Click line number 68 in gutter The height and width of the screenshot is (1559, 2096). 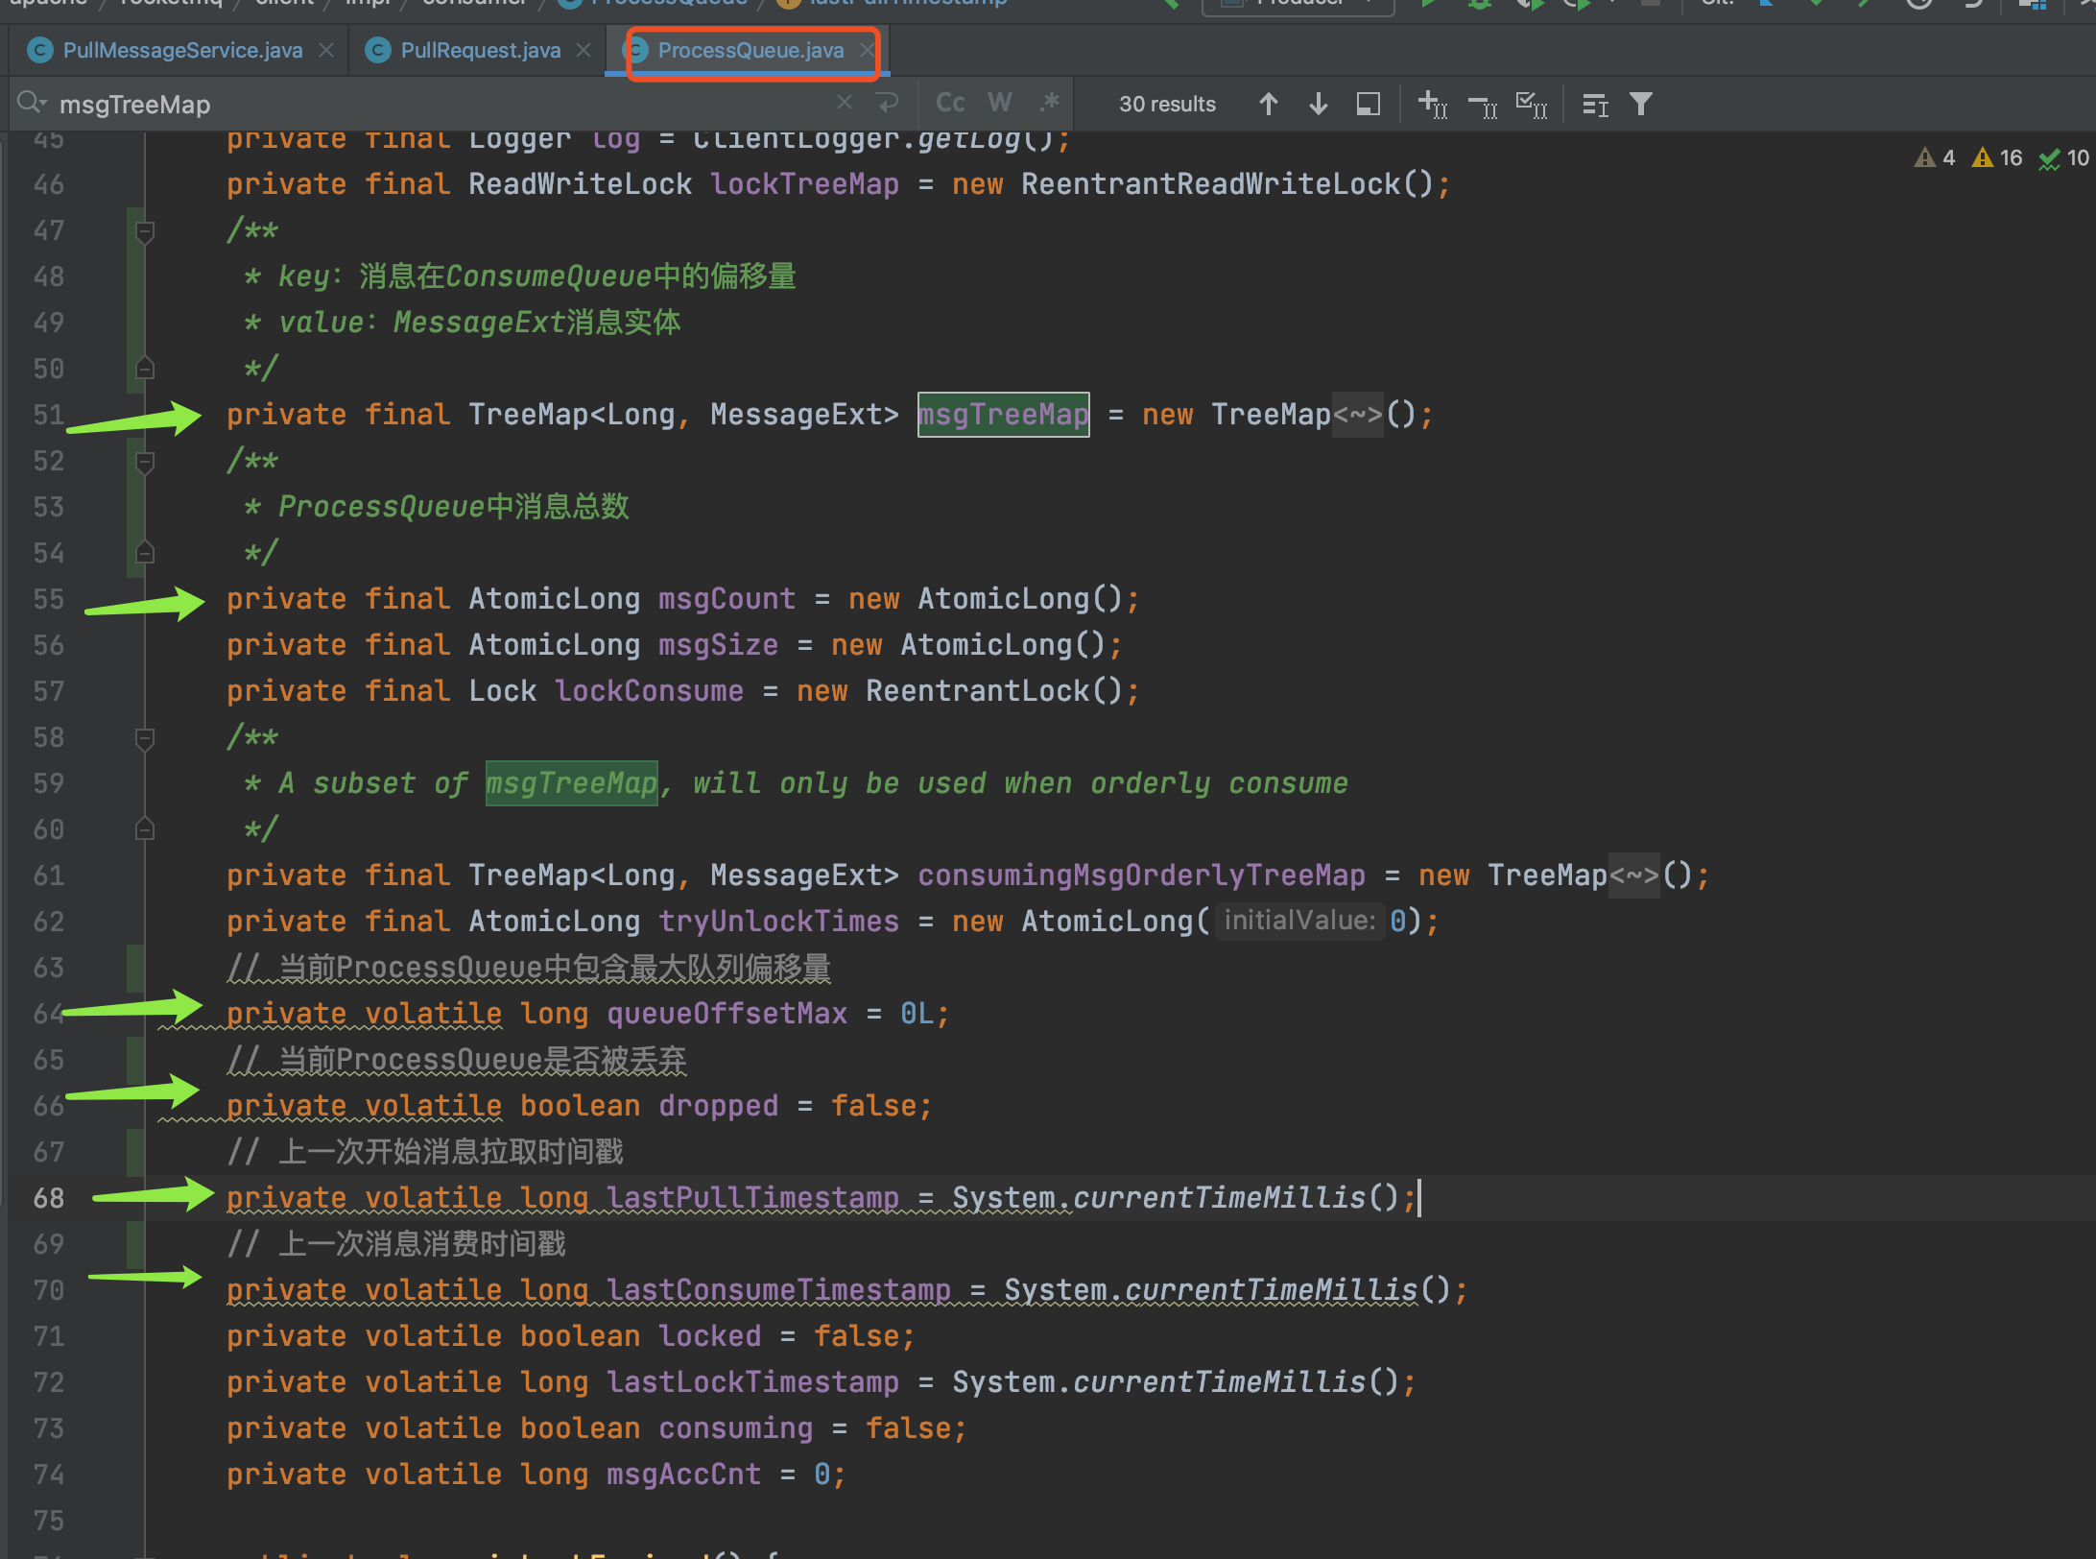pyautogui.click(x=48, y=1198)
